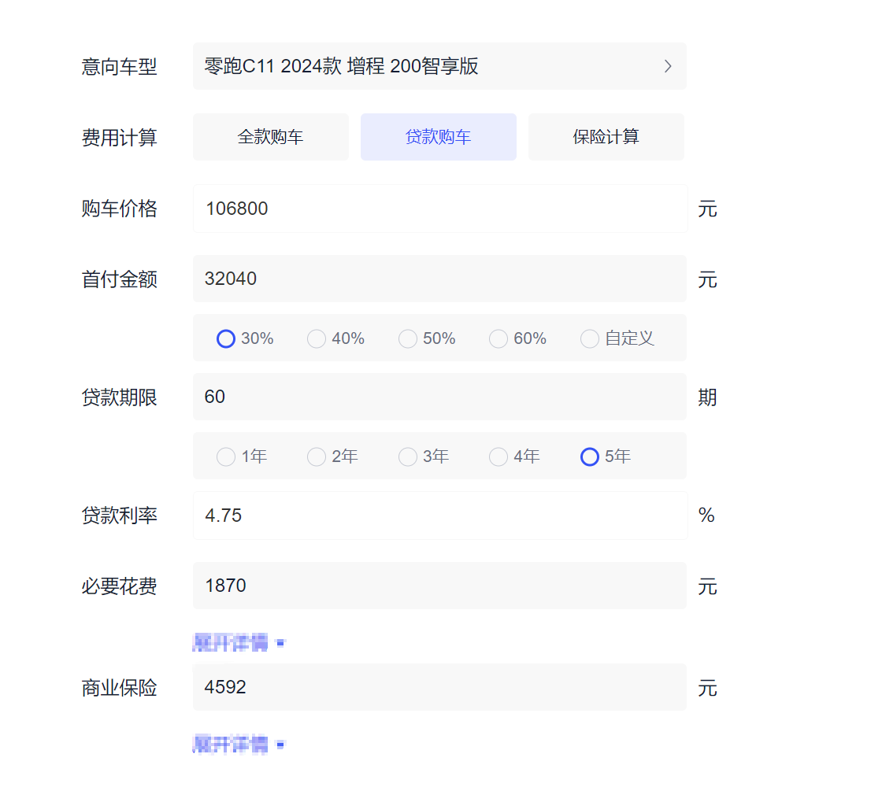Screen dimensions: 871x802
Task: Select the 40% down payment radio
Action: 317,338
